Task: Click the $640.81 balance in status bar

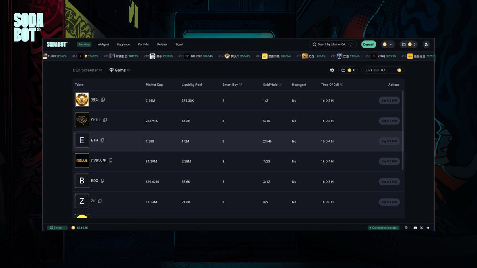Action: [83, 228]
